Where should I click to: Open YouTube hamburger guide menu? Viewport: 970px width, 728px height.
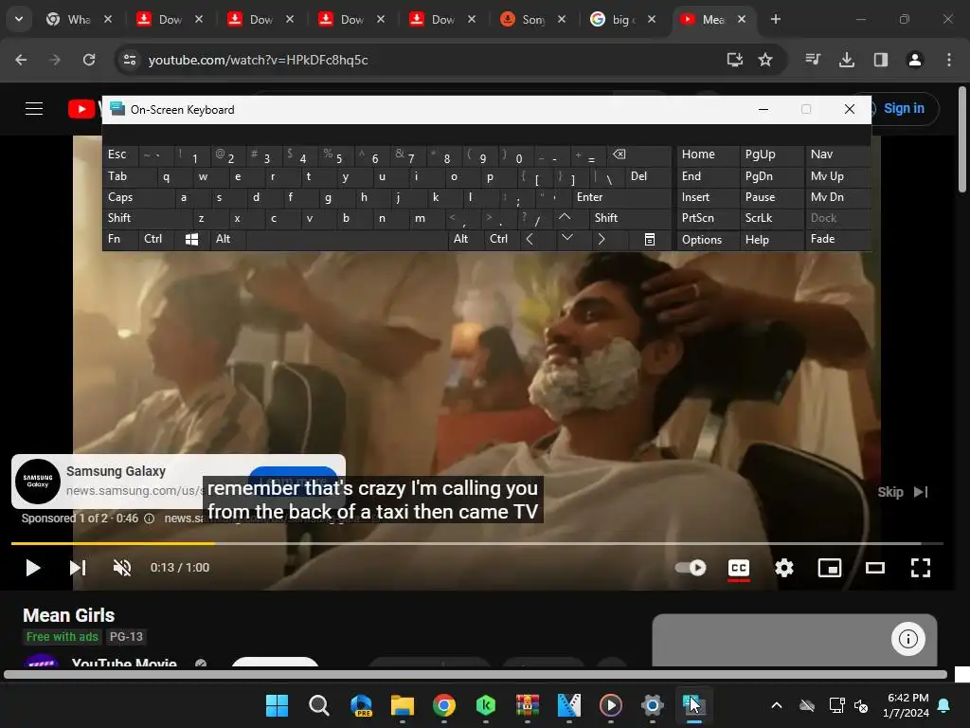pyautogui.click(x=34, y=109)
